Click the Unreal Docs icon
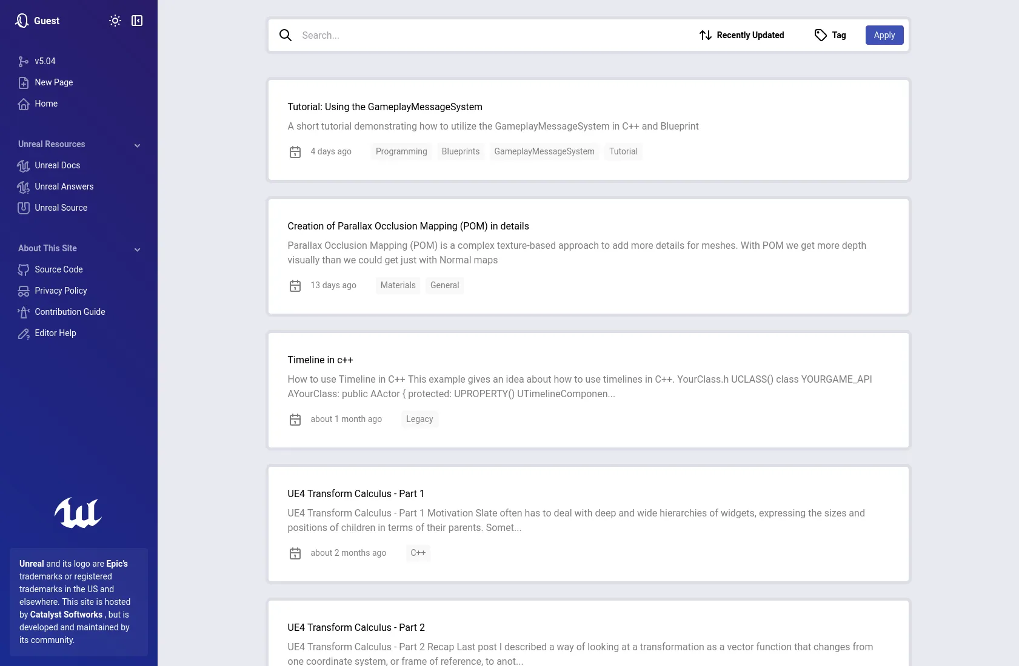The image size is (1019, 666). click(x=24, y=166)
